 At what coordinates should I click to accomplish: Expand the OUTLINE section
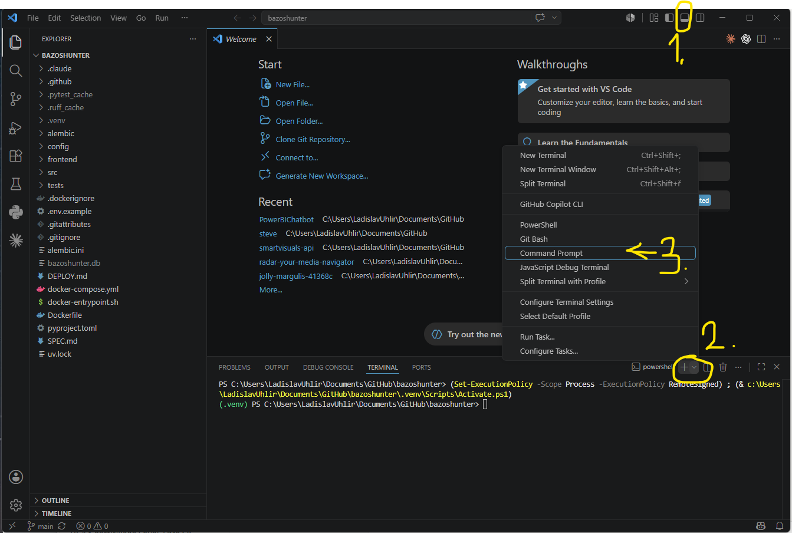(118, 501)
